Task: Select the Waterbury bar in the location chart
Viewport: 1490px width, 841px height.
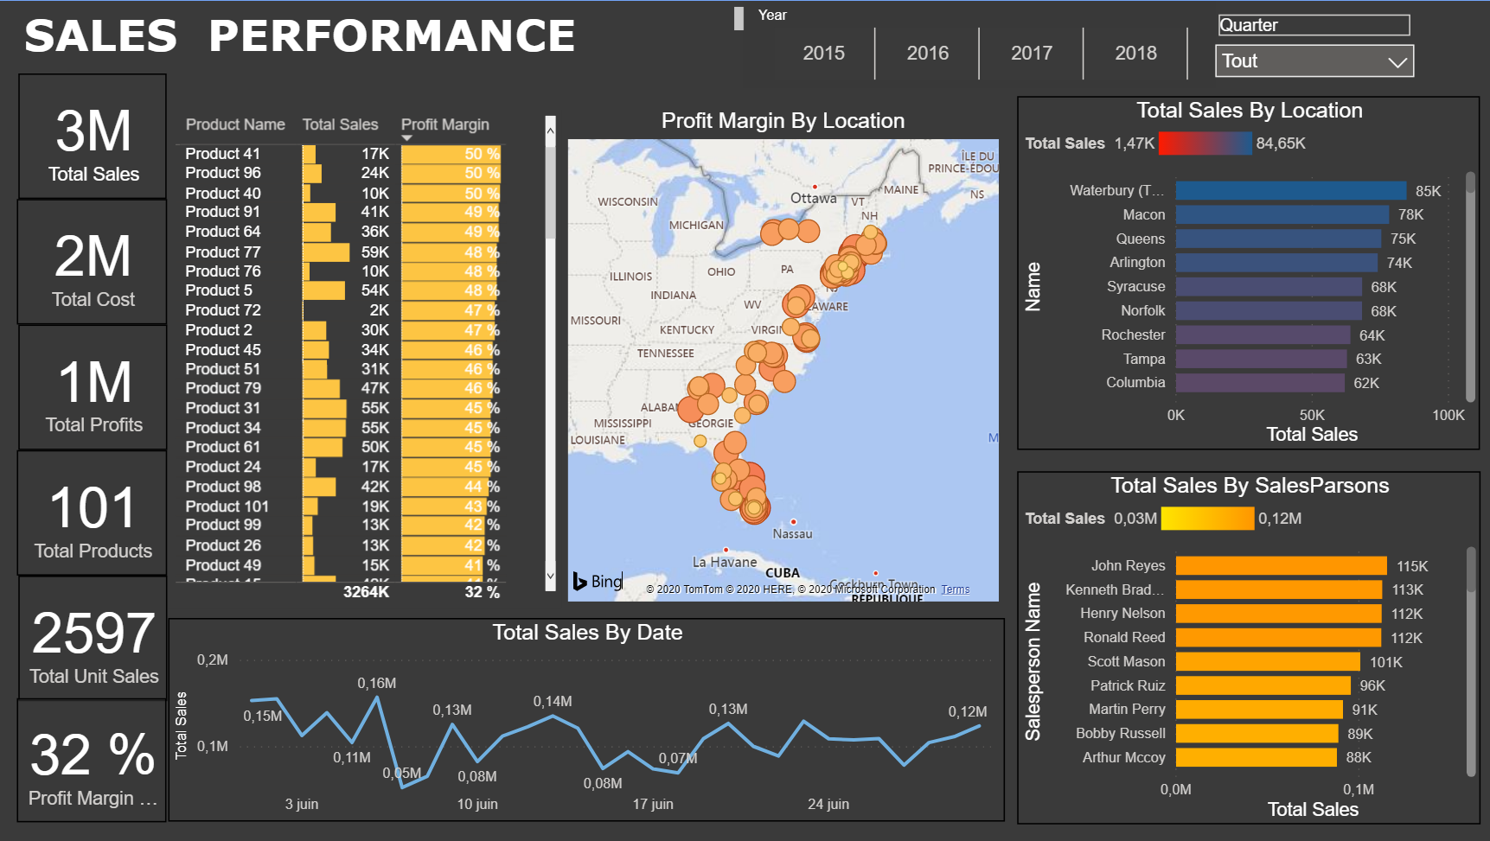Action: [x=1289, y=189]
